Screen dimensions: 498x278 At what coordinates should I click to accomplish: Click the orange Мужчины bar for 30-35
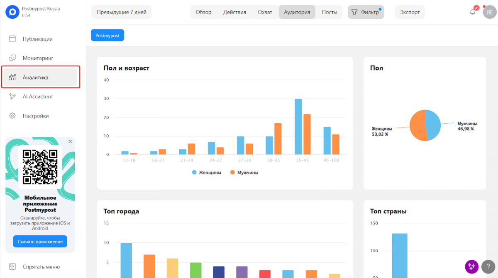(278, 139)
